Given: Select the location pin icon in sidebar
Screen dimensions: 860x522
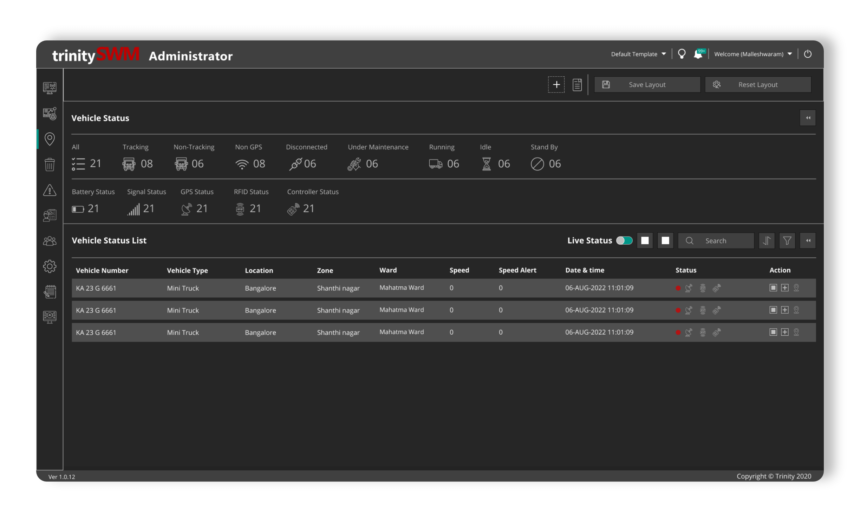Looking at the screenshot, I should click(50, 139).
